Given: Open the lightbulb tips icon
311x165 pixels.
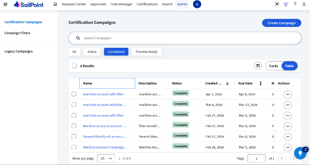Looking at the screenshot, I should tap(300, 153).
